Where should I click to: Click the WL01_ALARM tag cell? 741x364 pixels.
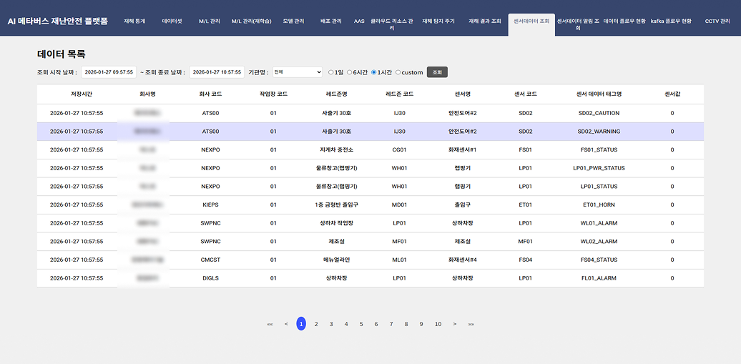click(599, 223)
